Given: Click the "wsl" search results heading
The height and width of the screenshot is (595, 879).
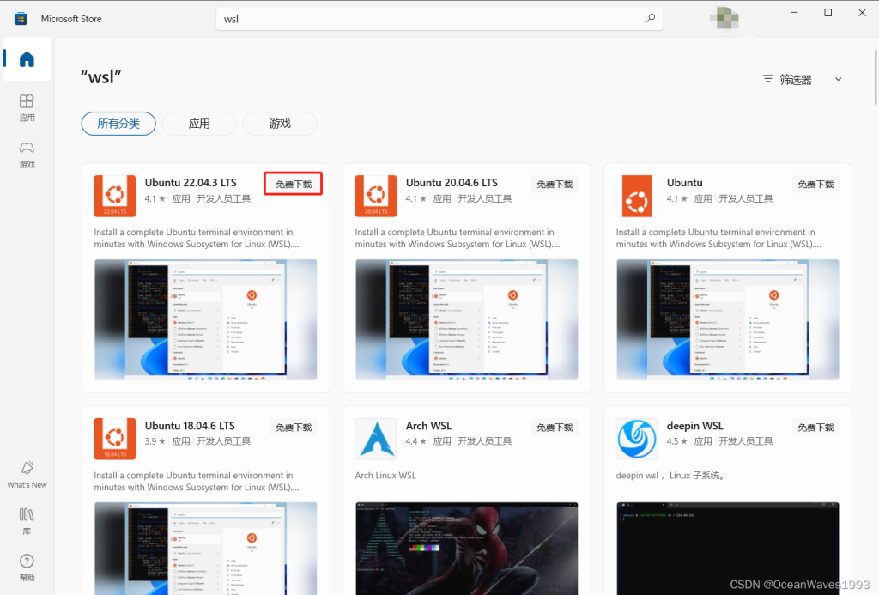Looking at the screenshot, I should point(101,76).
